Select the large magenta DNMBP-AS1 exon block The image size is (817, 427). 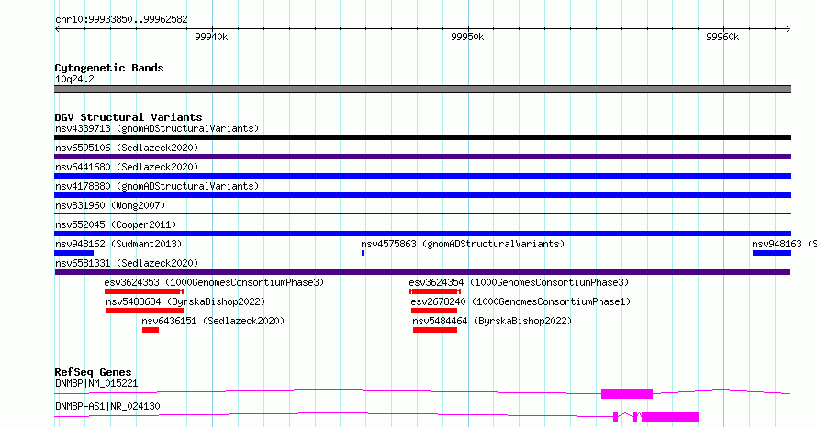670,417
